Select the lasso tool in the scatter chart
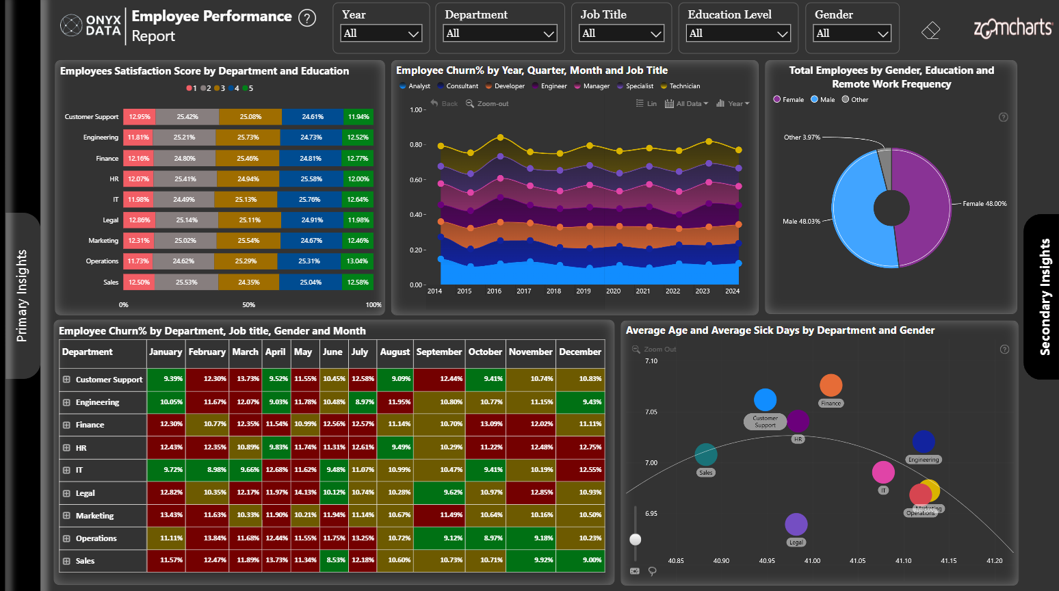The height and width of the screenshot is (591, 1059). point(653,571)
